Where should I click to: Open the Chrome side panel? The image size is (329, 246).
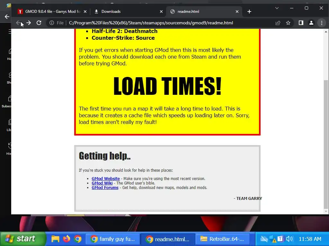[301, 23]
